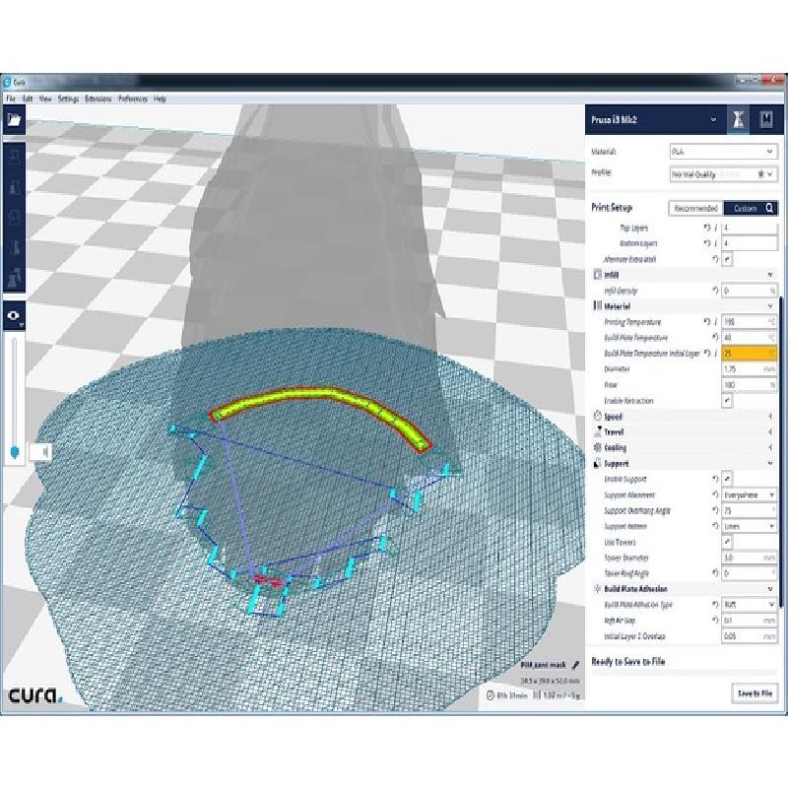
Task: Revert the Infill Density setting
Action: coord(715,291)
